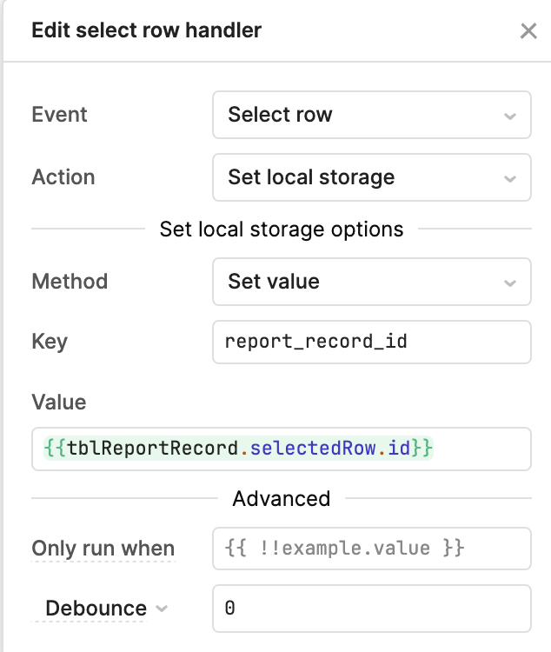Click the Set local storage options heading

[x=282, y=230]
